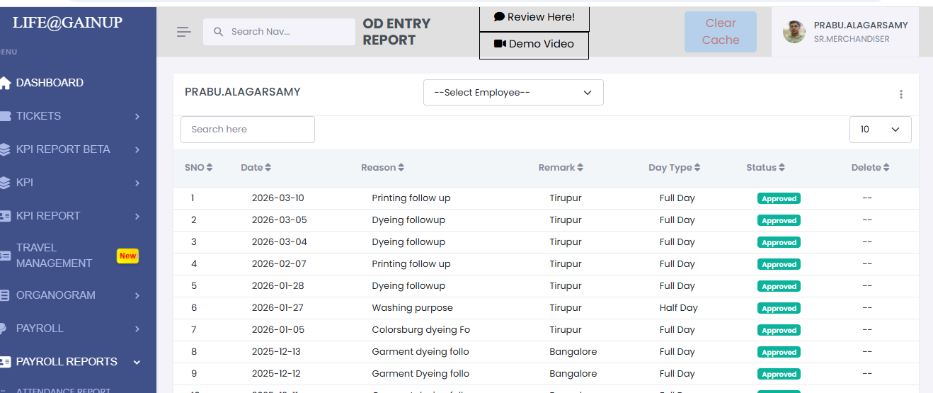
Task: Click the hamburger menu toggle icon
Action: point(184,32)
